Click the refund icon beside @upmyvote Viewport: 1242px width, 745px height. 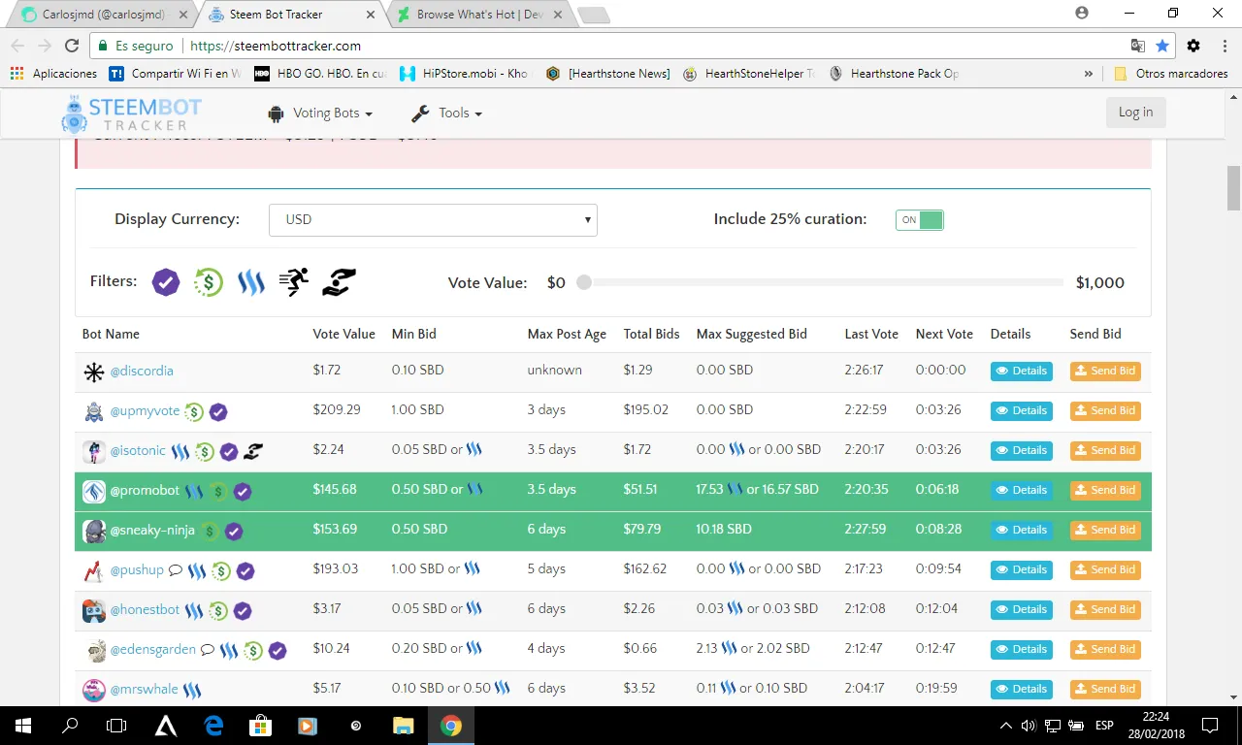(x=194, y=412)
